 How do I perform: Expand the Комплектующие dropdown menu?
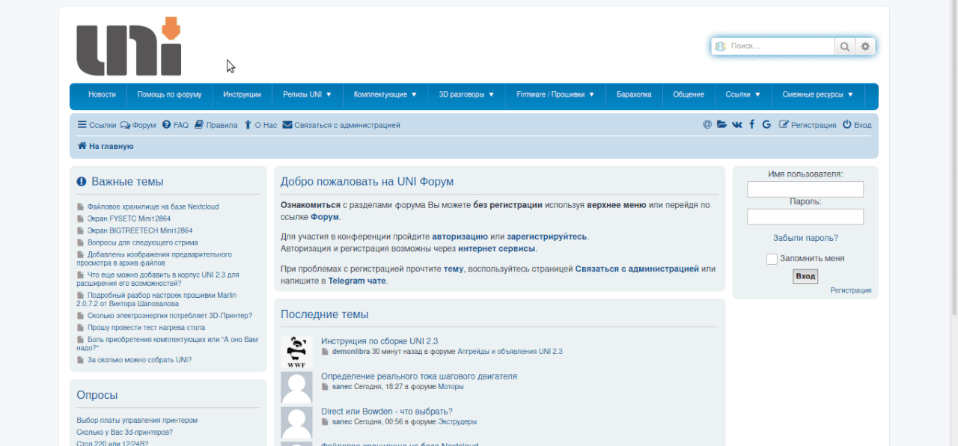(x=385, y=94)
